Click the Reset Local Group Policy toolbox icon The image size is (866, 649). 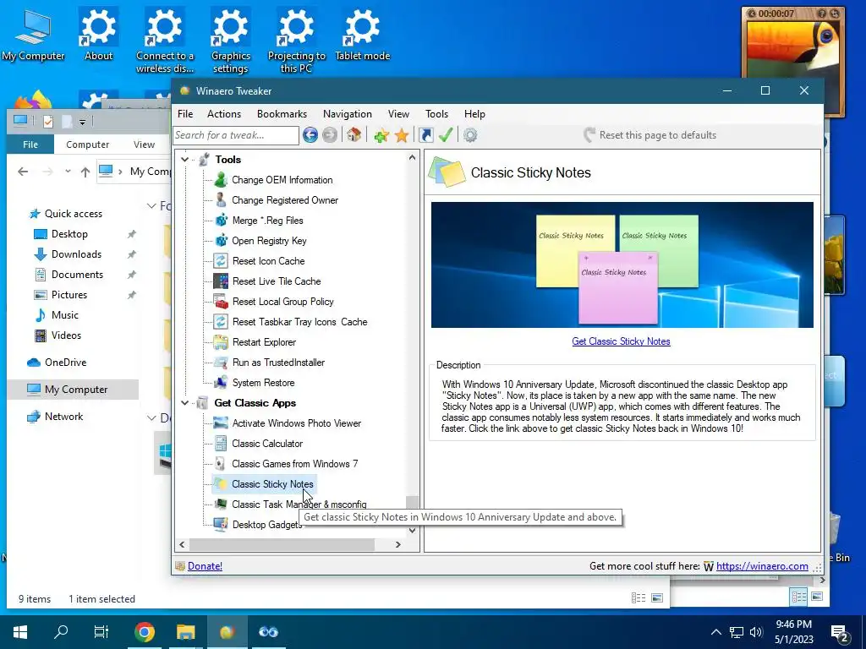tap(221, 302)
